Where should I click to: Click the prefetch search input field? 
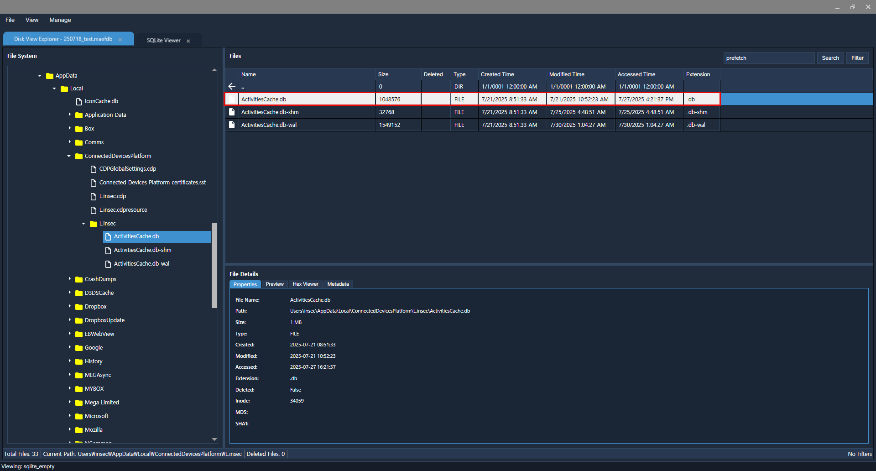pos(768,58)
